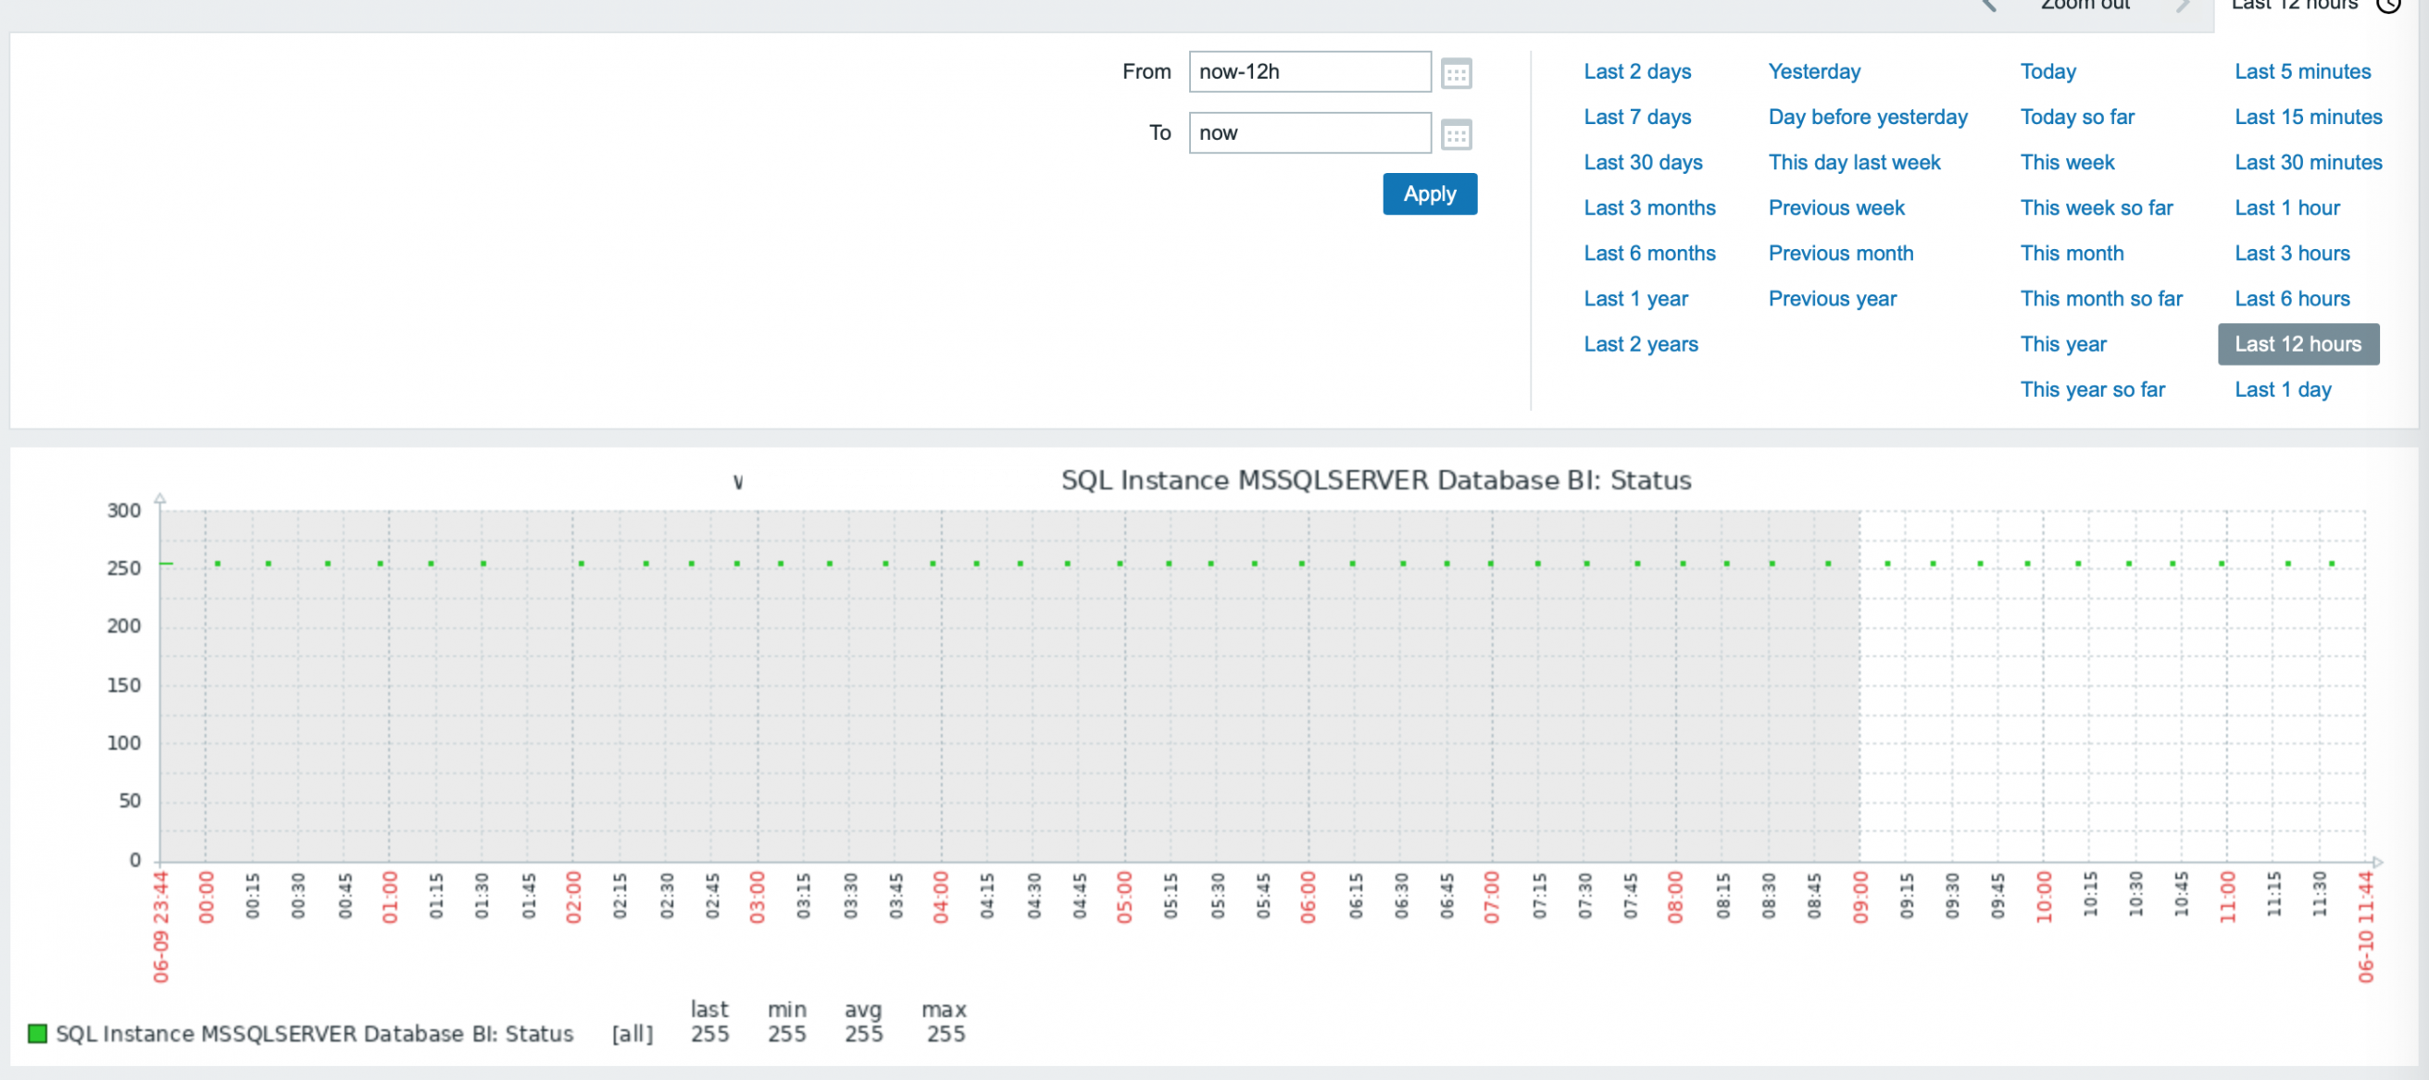
Task: Click the Apply button
Action: [1429, 194]
